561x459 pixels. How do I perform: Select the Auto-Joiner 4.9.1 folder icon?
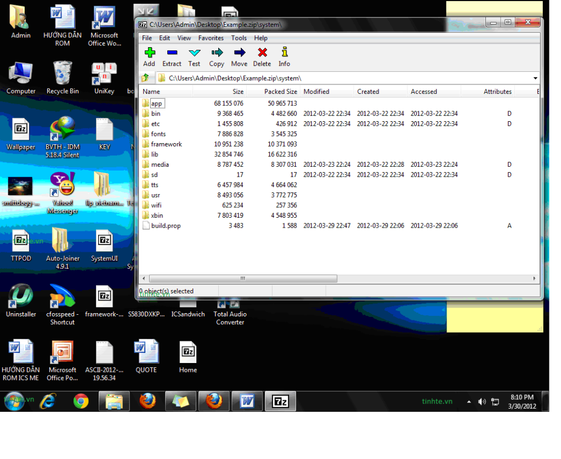coord(63,248)
